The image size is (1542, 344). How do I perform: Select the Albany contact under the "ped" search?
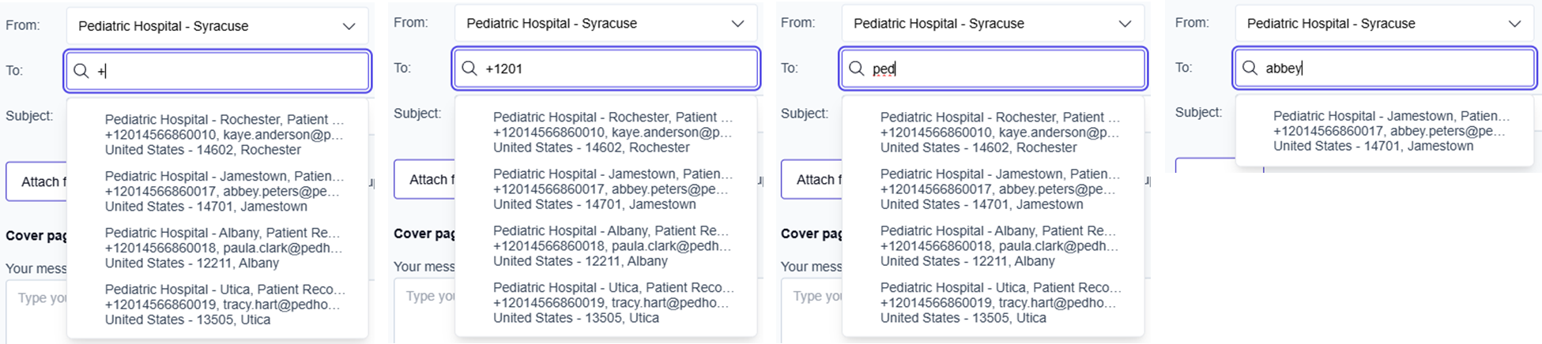click(x=1000, y=246)
